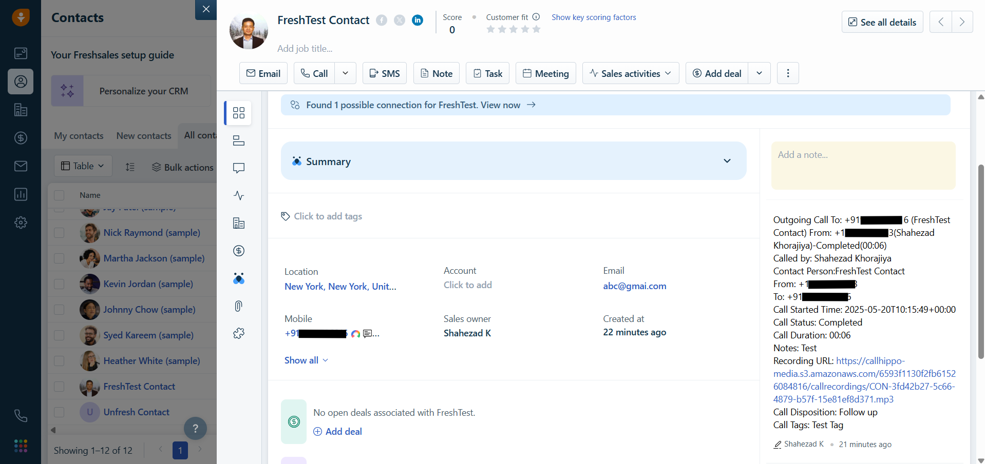Expand Show all contact fields
This screenshot has height=464, width=985.
[x=306, y=360]
